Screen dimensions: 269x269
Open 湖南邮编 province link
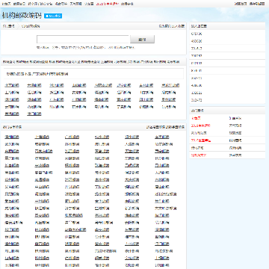34,99
